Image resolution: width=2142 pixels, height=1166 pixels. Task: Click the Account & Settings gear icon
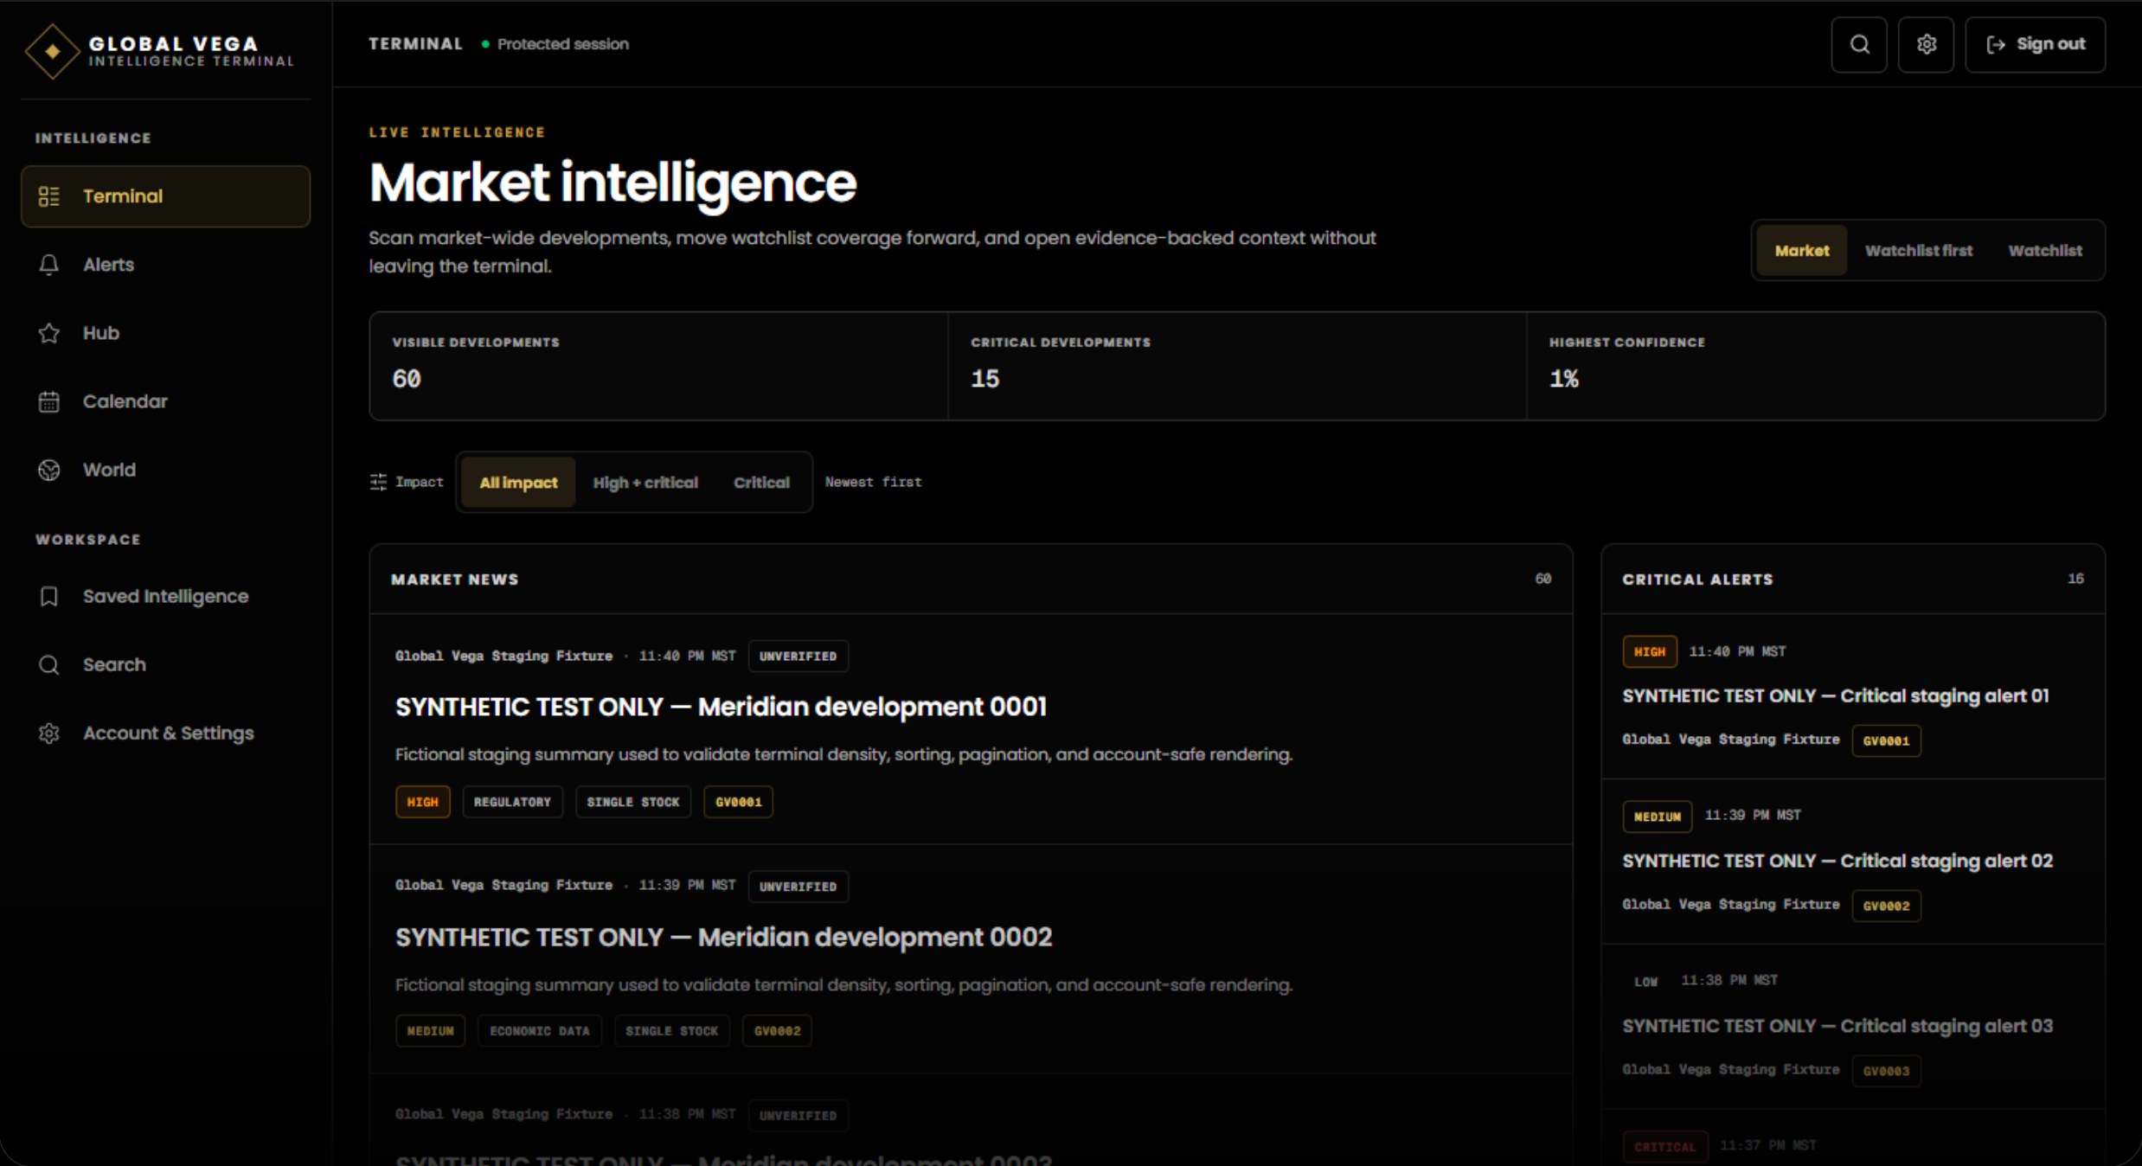pos(49,733)
